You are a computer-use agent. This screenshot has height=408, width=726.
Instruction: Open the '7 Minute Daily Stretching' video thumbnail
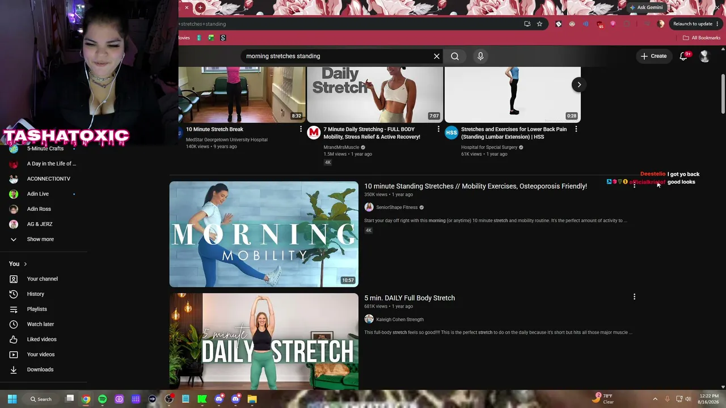pyautogui.click(x=375, y=94)
